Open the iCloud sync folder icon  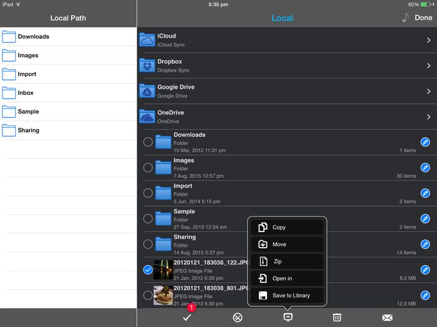[147, 40]
